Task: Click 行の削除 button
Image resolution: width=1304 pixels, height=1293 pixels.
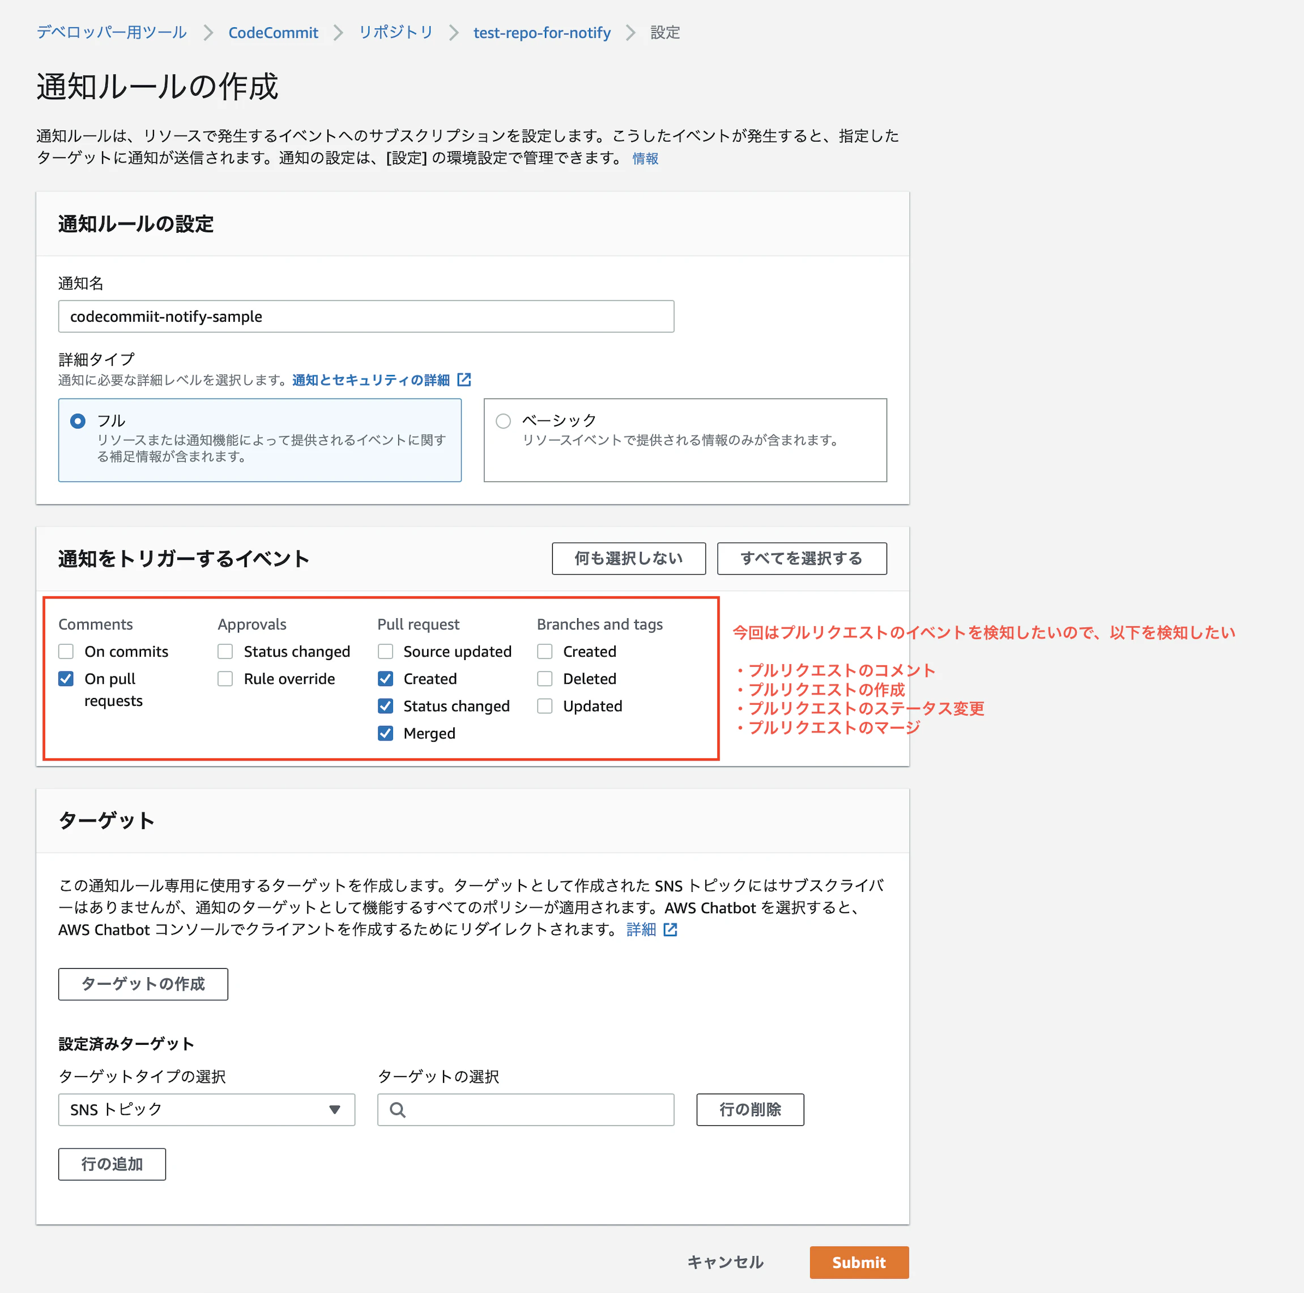Action: tap(750, 1109)
